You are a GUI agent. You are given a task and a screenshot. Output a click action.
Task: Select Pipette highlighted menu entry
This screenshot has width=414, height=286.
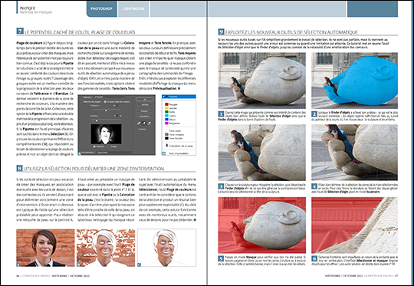[x=179, y=97]
